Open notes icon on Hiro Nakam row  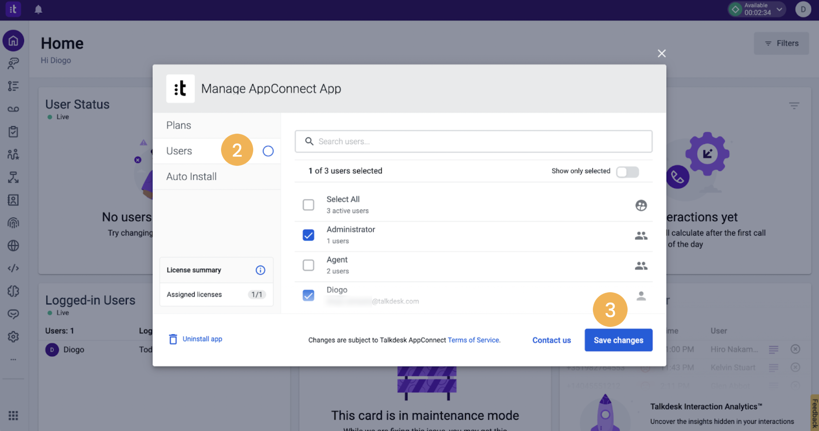pyautogui.click(x=773, y=350)
